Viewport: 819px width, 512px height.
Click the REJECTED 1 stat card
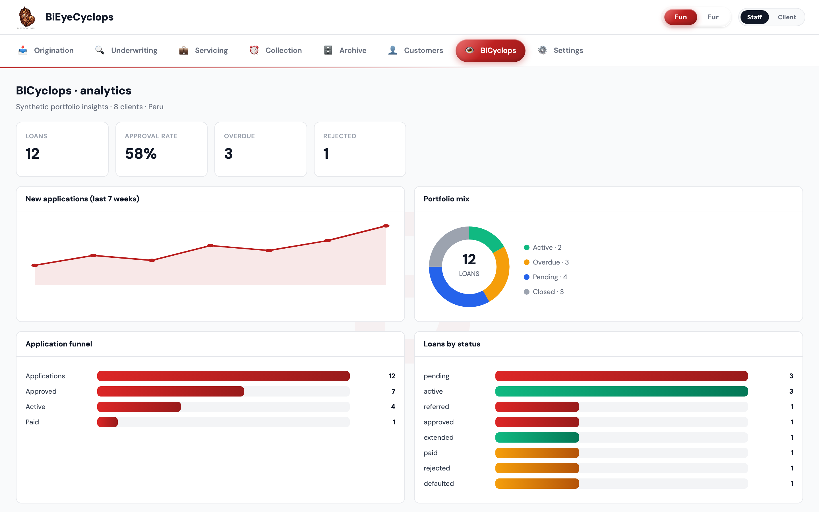360,149
